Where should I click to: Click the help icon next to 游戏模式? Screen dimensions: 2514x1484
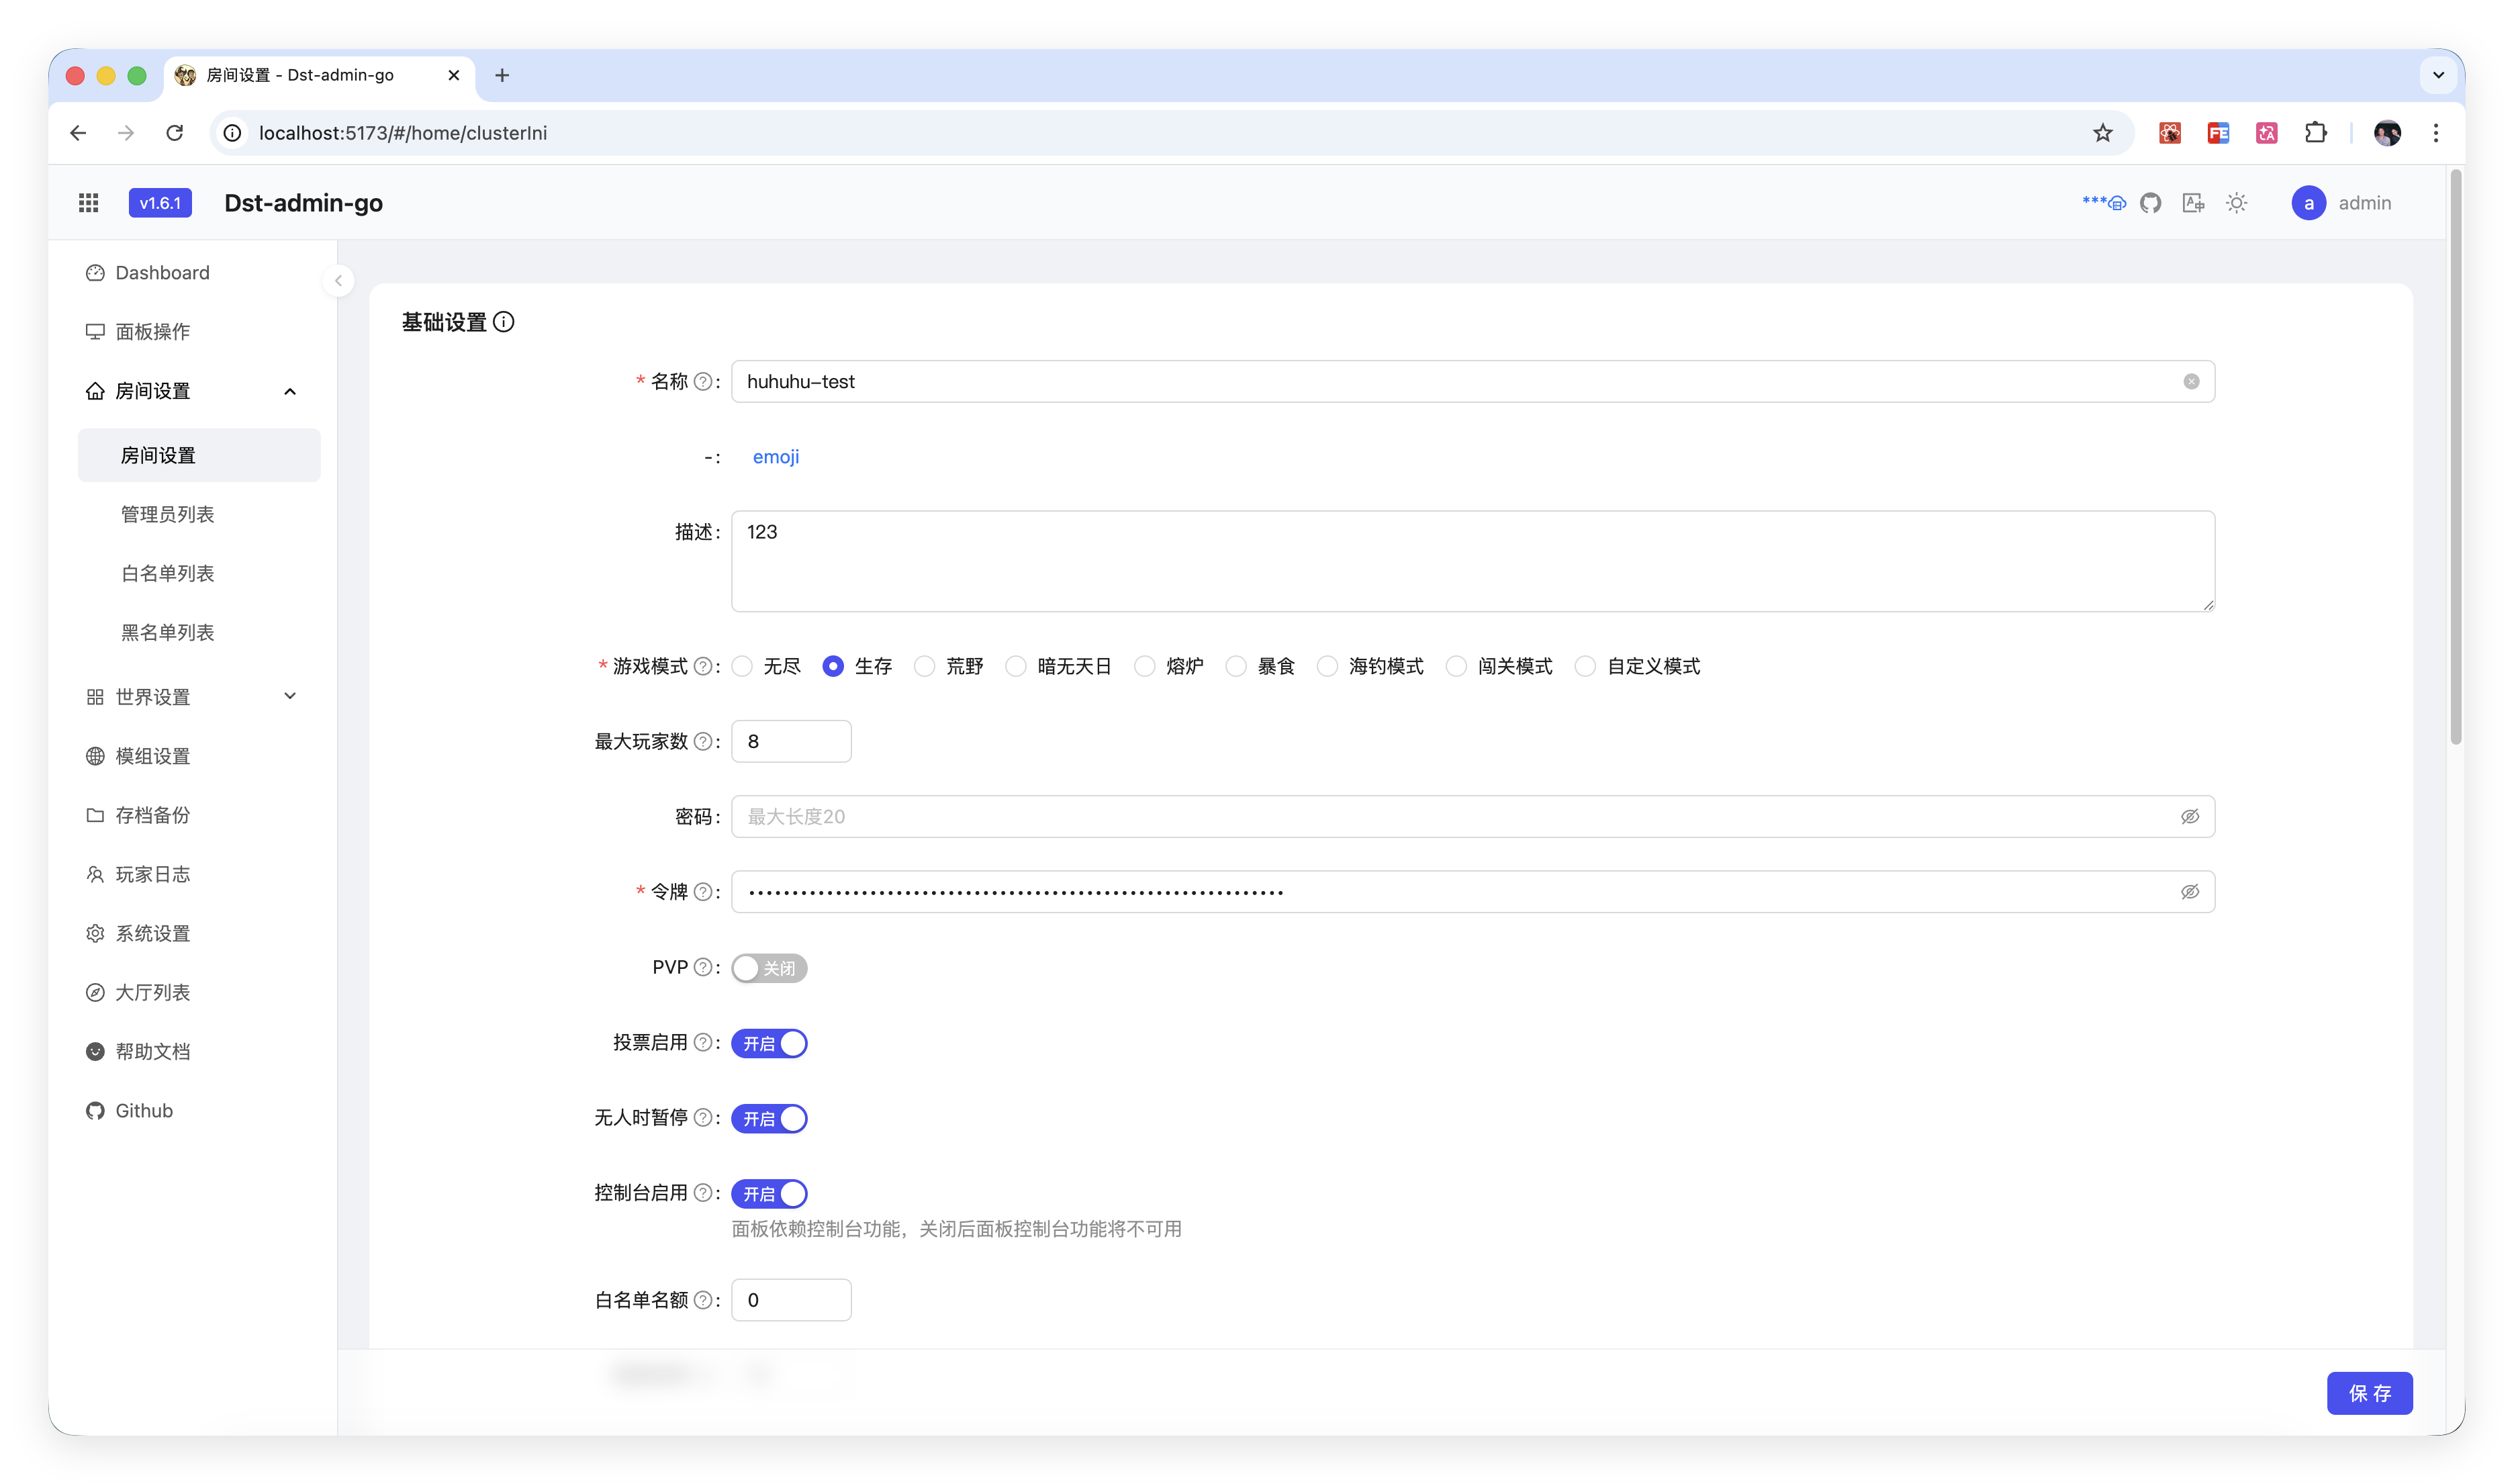703,666
